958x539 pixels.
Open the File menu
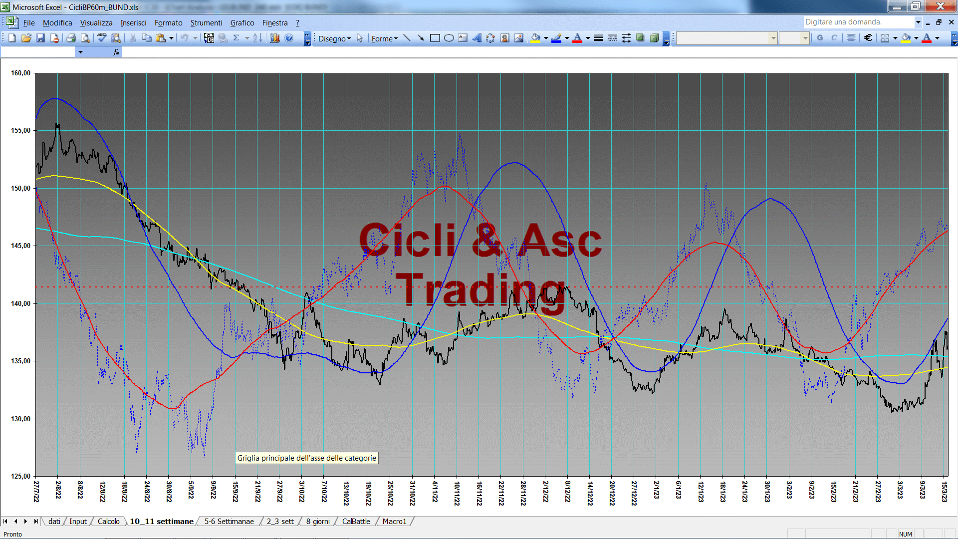pyautogui.click(x=29, y=23)
